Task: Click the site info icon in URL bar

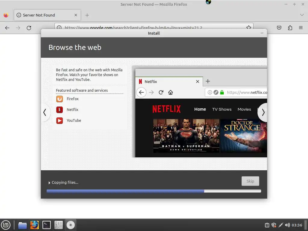Action: (59, 27)
